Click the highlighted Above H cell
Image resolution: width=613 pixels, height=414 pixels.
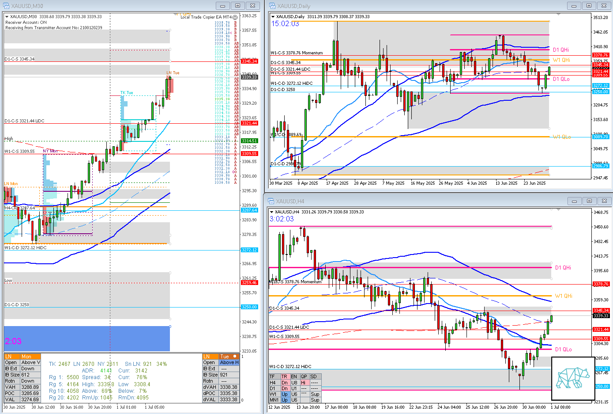point(229,362)
